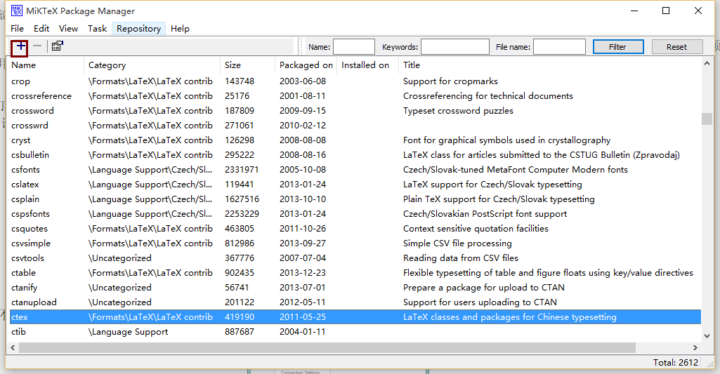This screenshot has width=720, height=374.
Task: Select the ctex package row
Action: point(355,316)
